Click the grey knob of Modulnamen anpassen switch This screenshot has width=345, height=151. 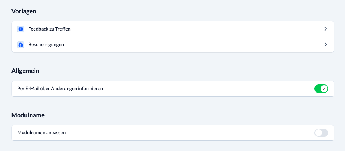pyautogui.click(x=318, y=133)
